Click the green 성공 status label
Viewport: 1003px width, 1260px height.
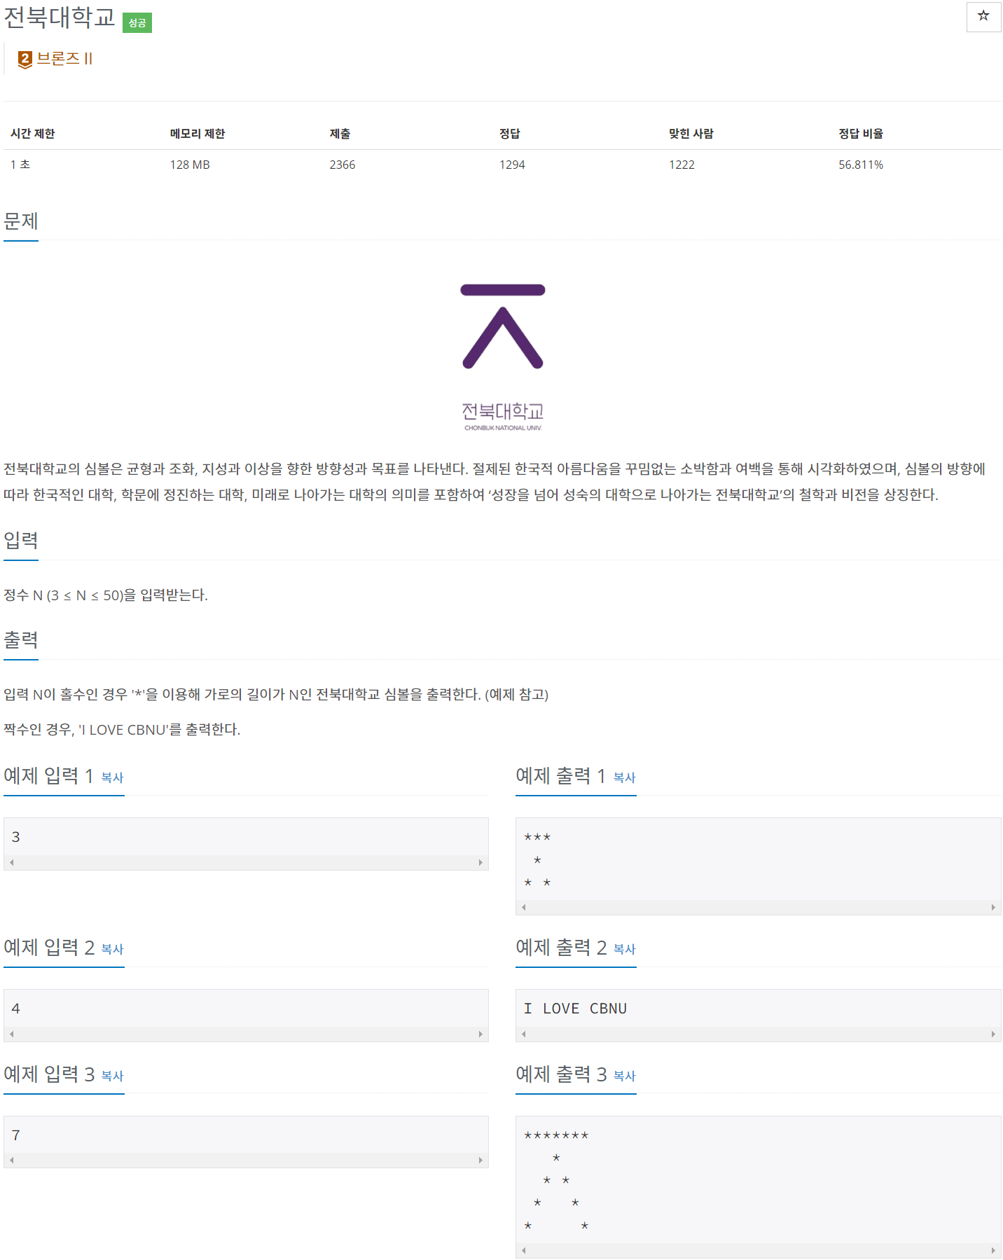pyautogui.click(x=137, y=23)
